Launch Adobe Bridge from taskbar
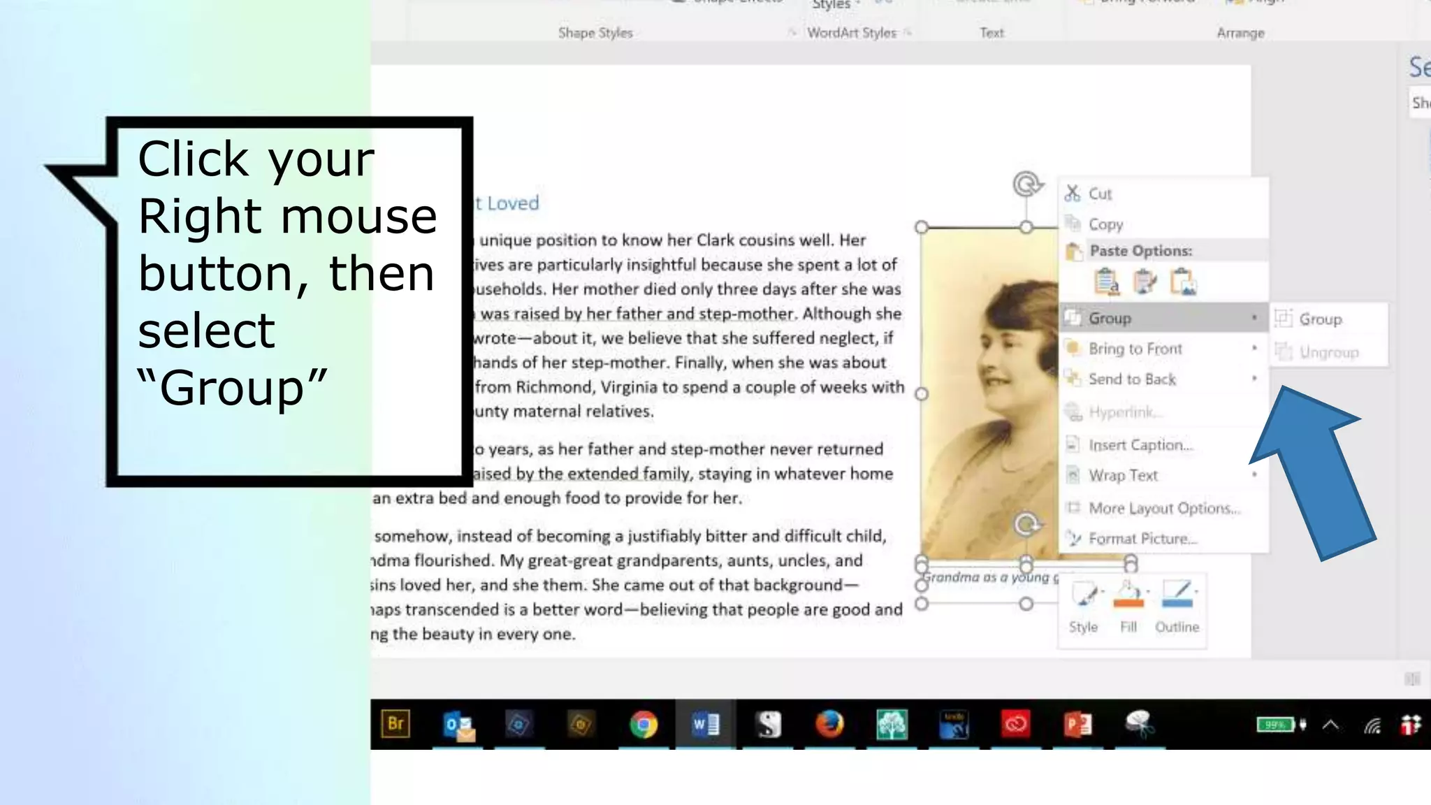The height and width of the screenshot is (805, 1431). click(x=395, y=724)
